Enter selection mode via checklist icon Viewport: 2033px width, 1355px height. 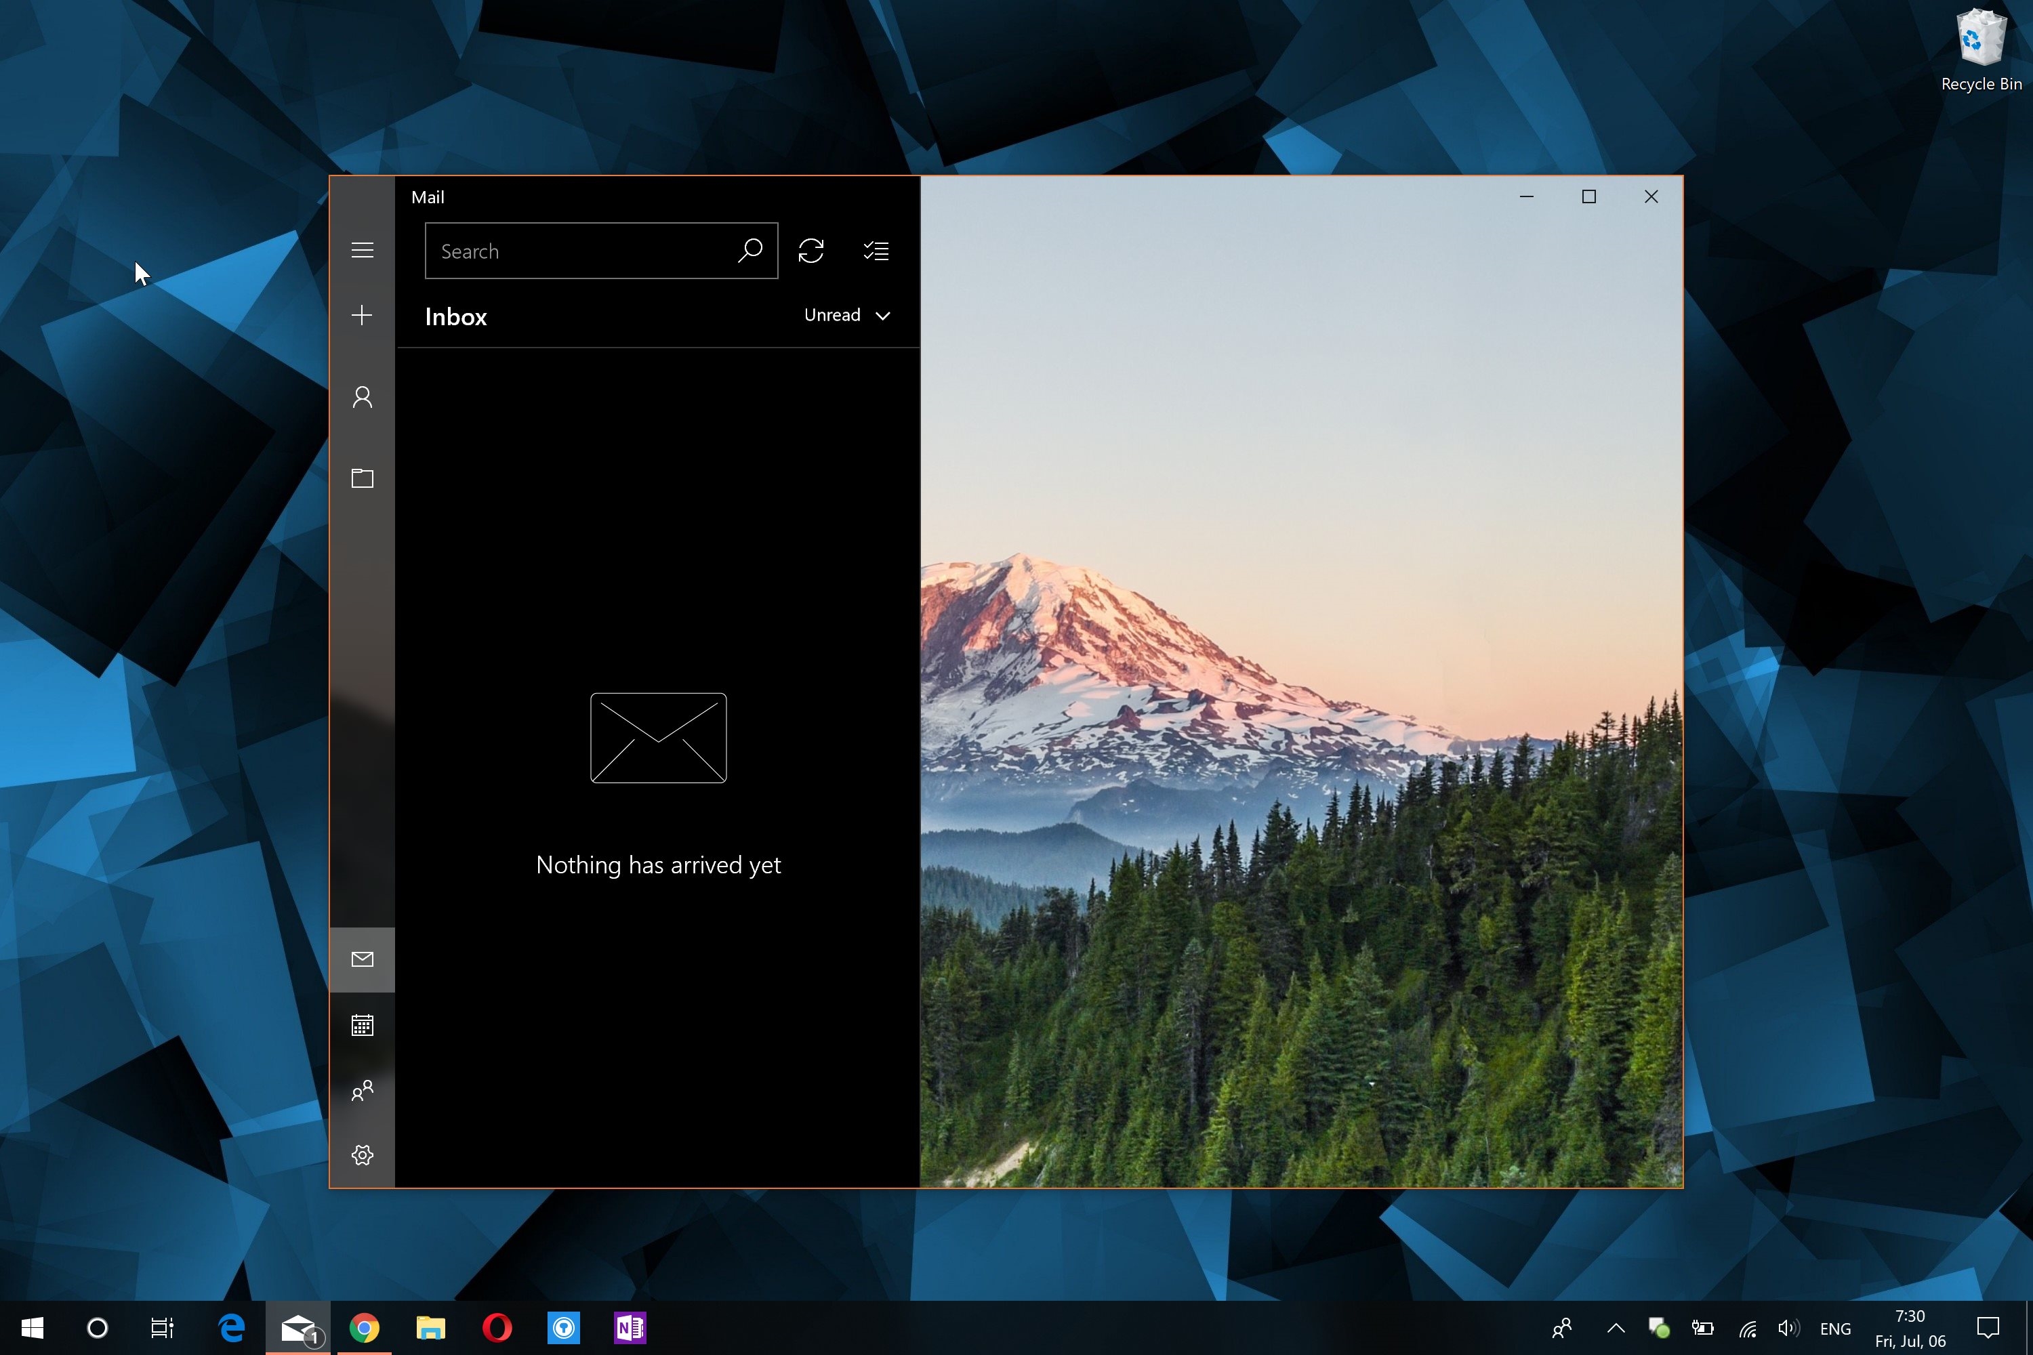click(876, 251)
